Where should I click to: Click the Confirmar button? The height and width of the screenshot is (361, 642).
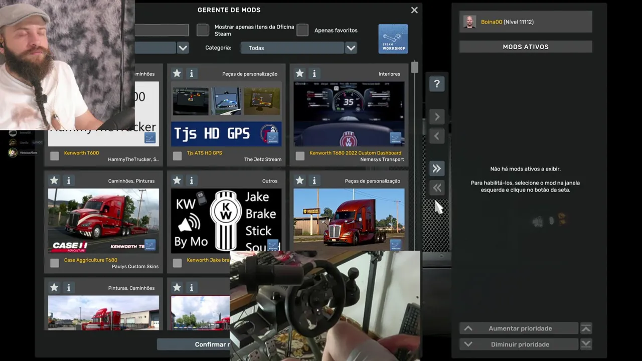pyautogui.click(x=194, y=344)
